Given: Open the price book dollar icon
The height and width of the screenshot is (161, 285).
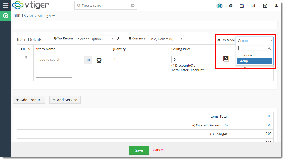Looking at the screenshot, I should tap(226, 59).
